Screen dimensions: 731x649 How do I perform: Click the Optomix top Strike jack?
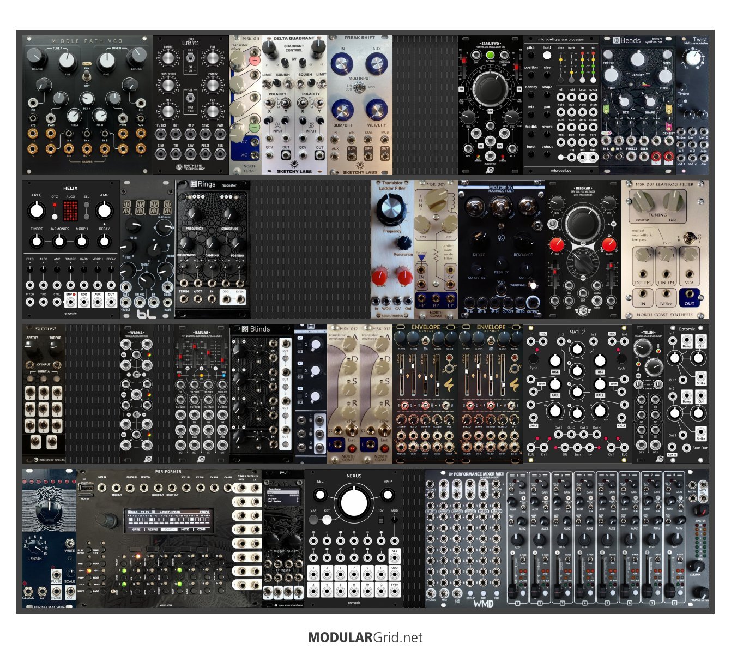tap(701, 376)
